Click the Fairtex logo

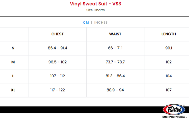[x=174, y=110]
